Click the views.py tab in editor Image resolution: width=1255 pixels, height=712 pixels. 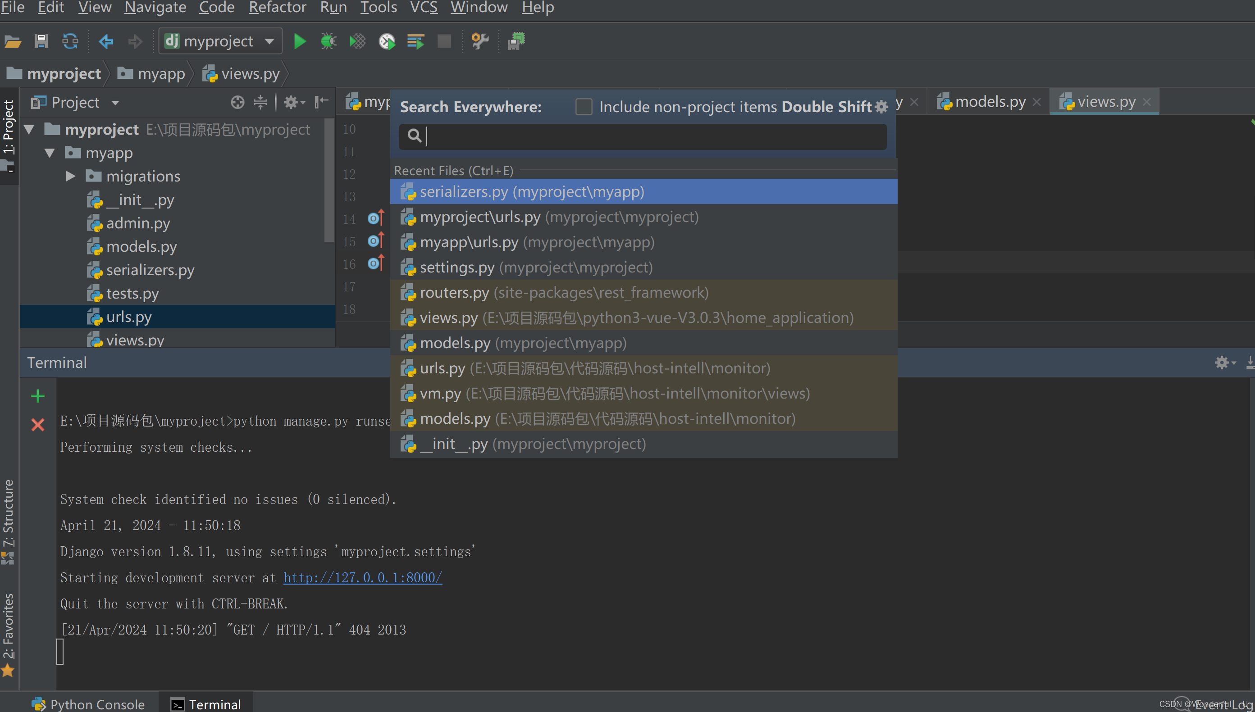coord(1103,102)
